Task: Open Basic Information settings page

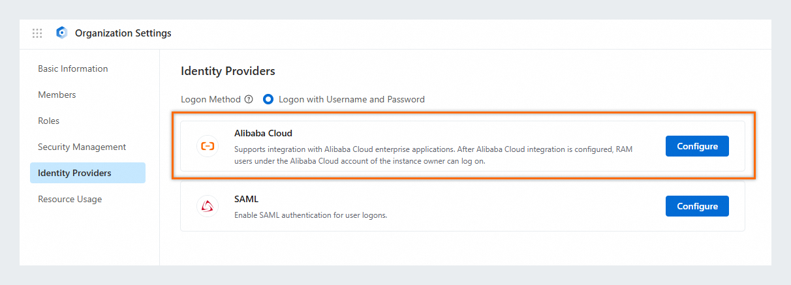Action: 73,68
